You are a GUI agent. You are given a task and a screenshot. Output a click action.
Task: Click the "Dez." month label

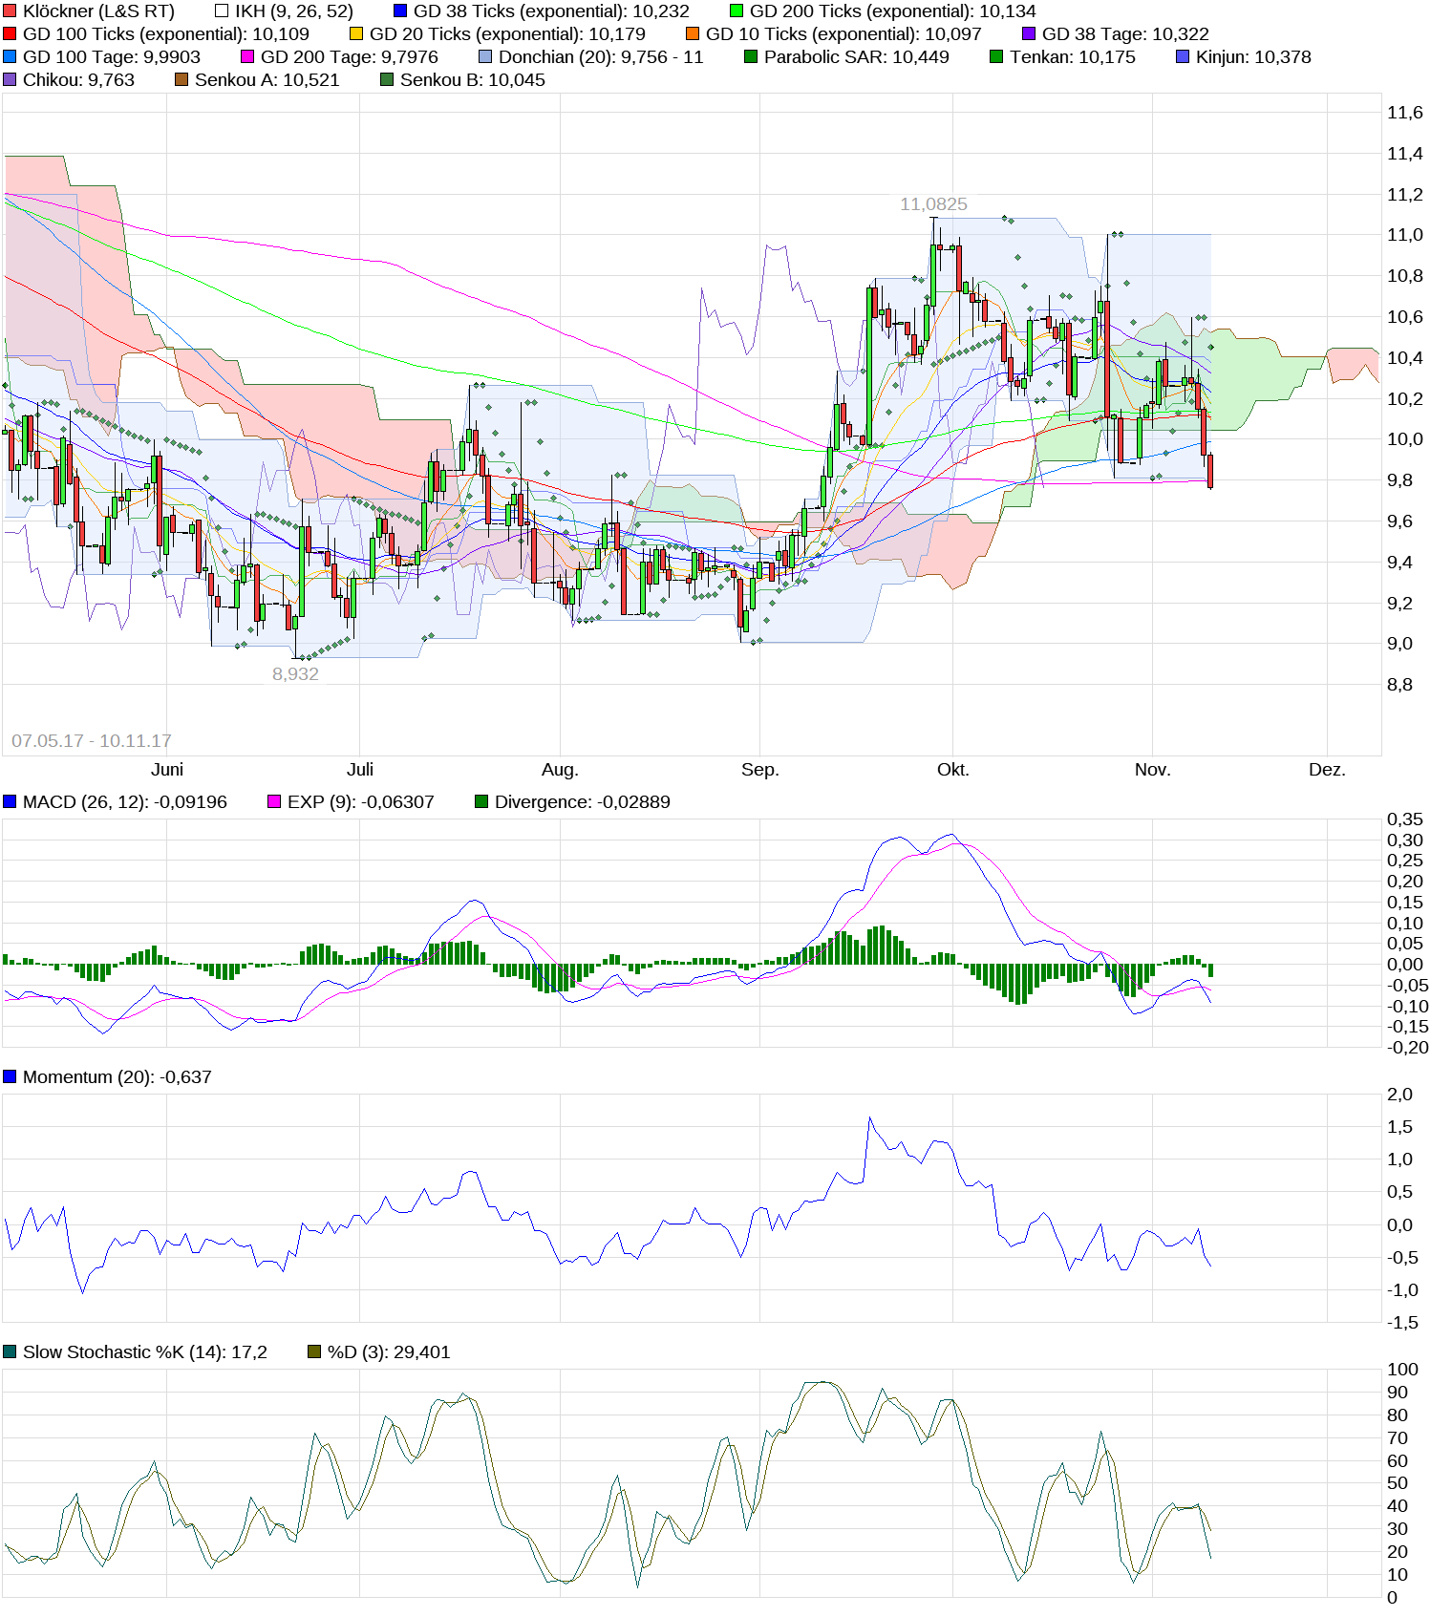[x=1327, y=770]
